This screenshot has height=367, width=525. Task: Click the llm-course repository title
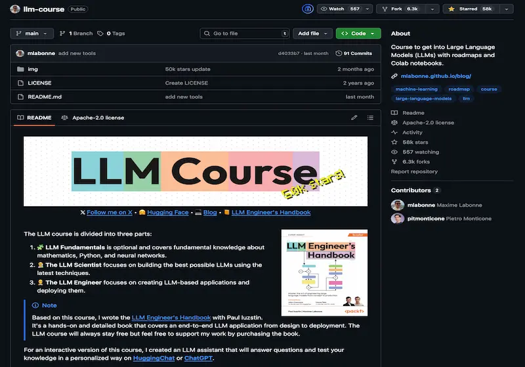point(43,9)
